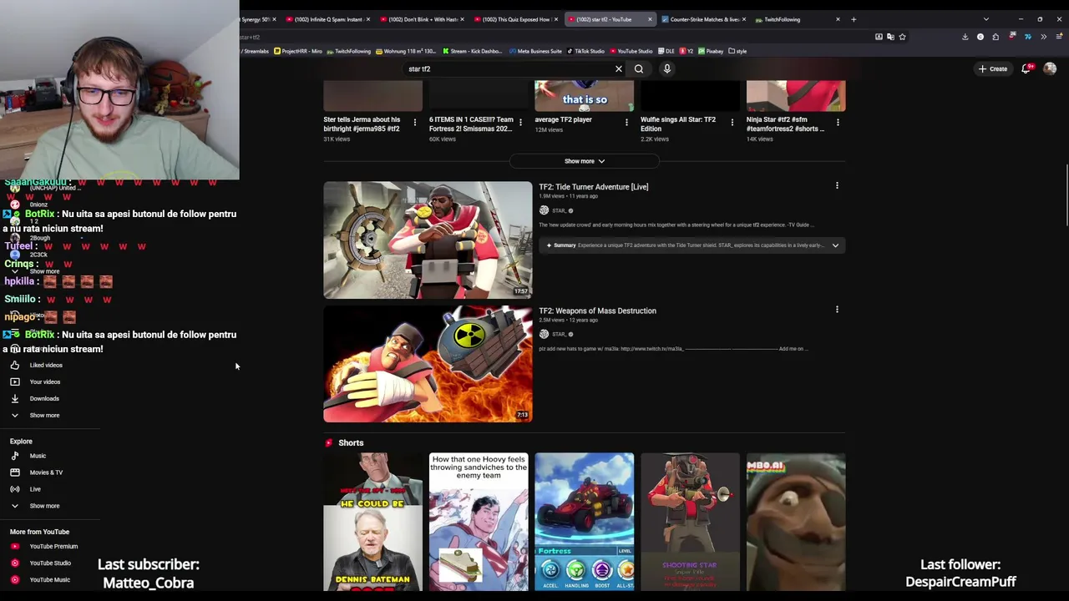This screenshot has width=1069, height=601.
Task: Open options for 'Ster tells Jerma' short
Action: [414, 123]
